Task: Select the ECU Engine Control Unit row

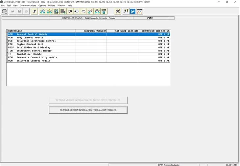Action: coord(89,44)
